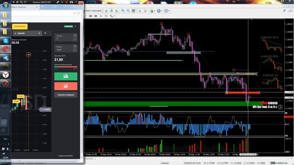This screenshot has height=165, width=294.
Task: Toggle chart shift in toolbar
Action: point(145,11)
